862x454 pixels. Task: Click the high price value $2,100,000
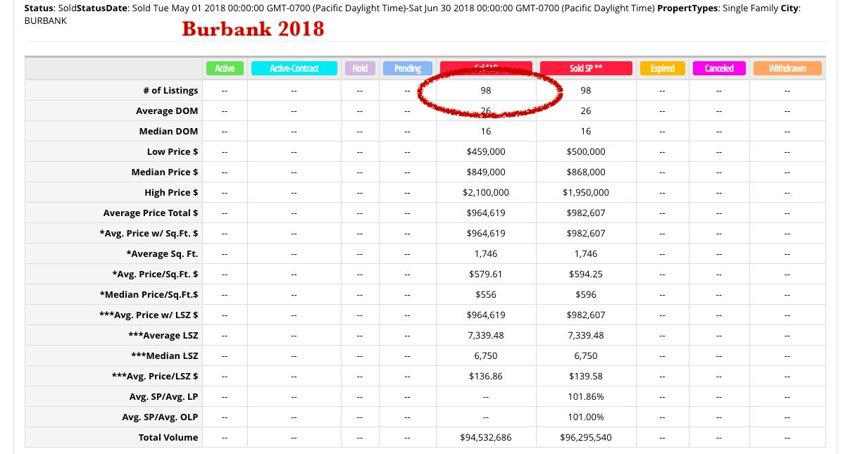coord(486,192)
